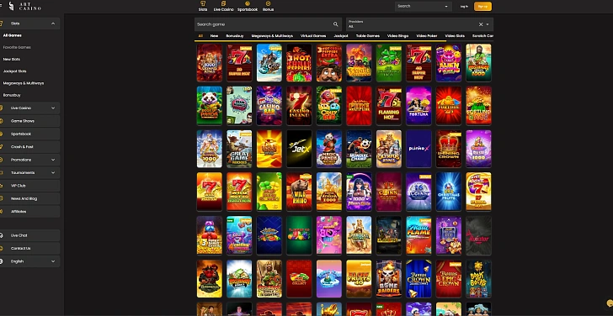Viewport: 613px width, 316px height.
Task: Expand the Live Casino sidebar section
Action: coord(53,108)
